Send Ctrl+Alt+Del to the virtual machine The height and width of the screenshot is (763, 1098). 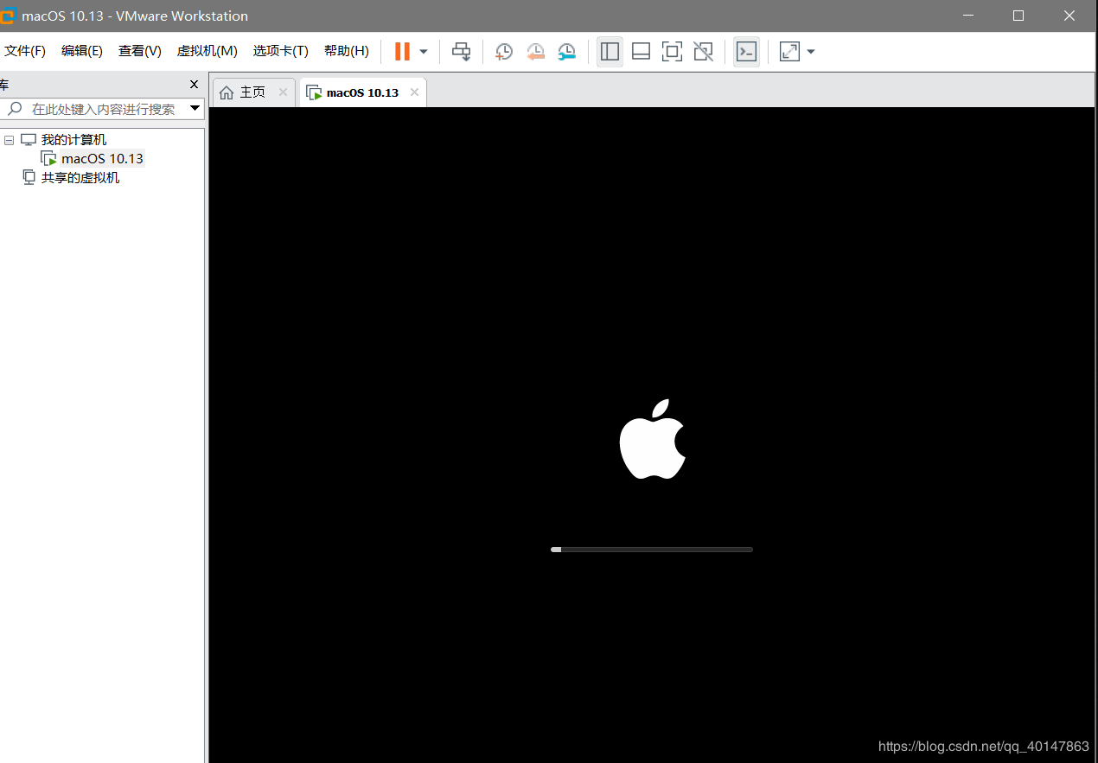pos(462,52)
